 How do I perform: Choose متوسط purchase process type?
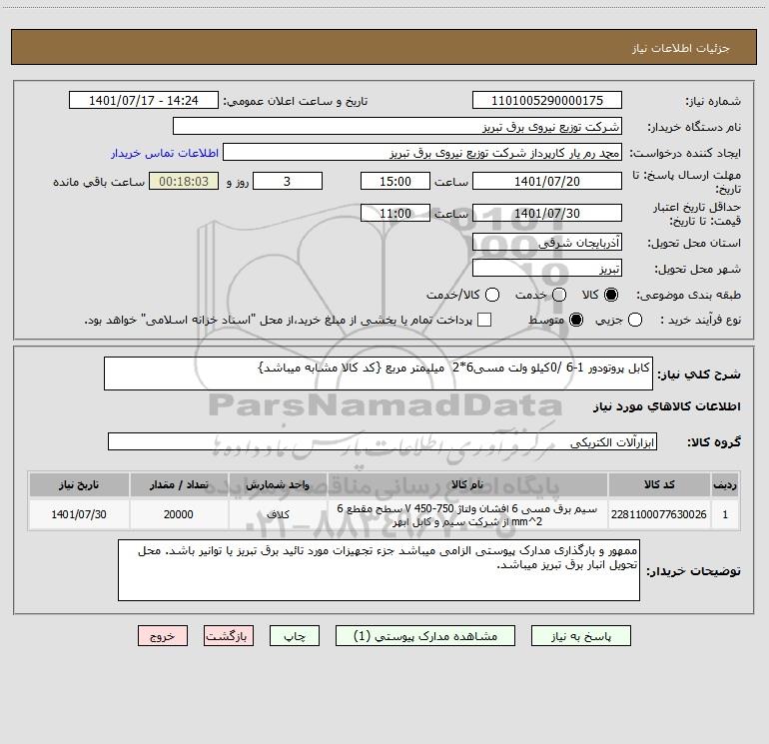coord(576,320)
